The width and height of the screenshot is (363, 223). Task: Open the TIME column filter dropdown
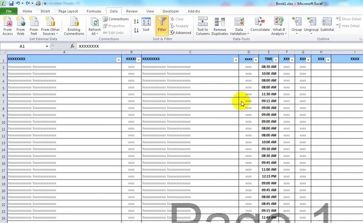pyautogui.click(x=276, y=60)
